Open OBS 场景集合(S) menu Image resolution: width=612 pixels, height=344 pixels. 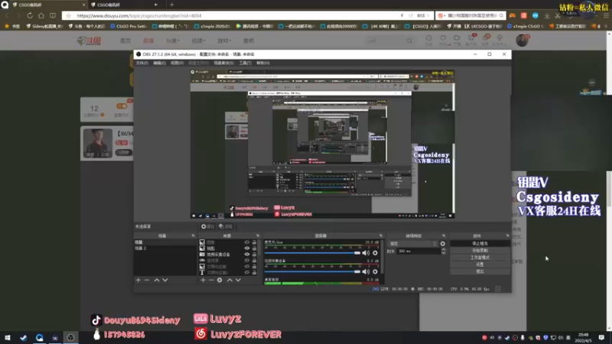[223, 63]
